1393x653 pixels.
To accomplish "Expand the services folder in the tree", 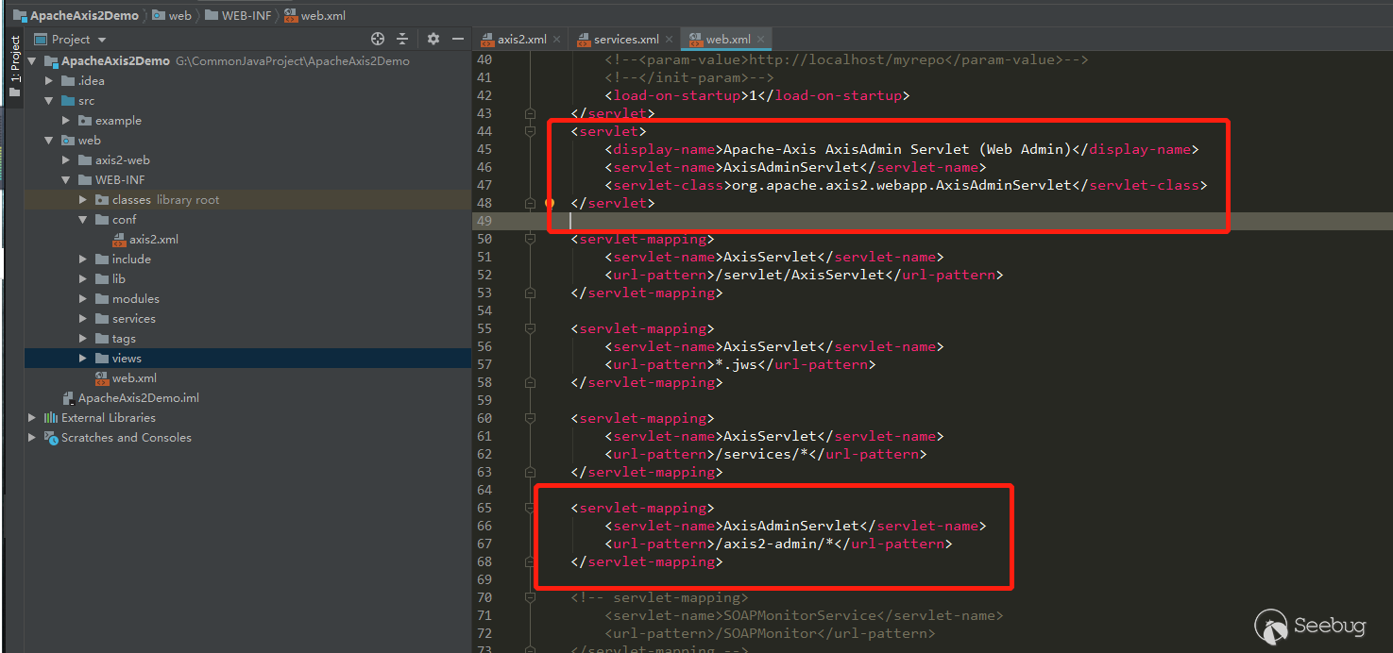I will pos(82,318).
